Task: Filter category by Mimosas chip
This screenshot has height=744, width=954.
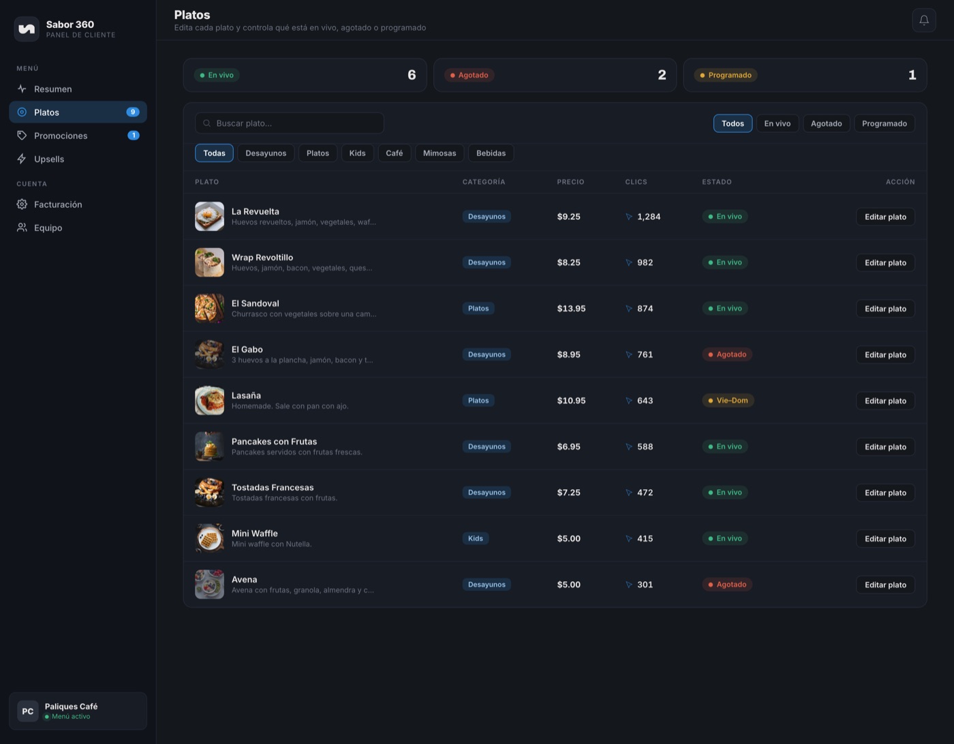Action: coord(440,153)
